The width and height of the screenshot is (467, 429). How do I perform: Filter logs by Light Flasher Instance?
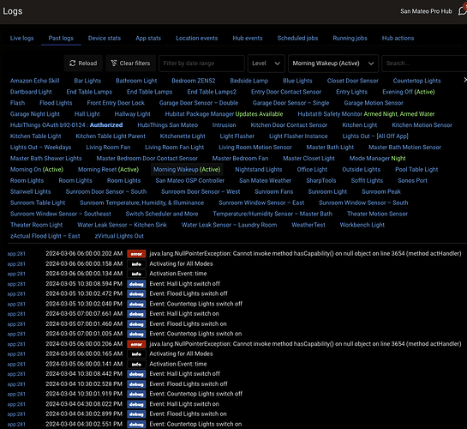298,136
